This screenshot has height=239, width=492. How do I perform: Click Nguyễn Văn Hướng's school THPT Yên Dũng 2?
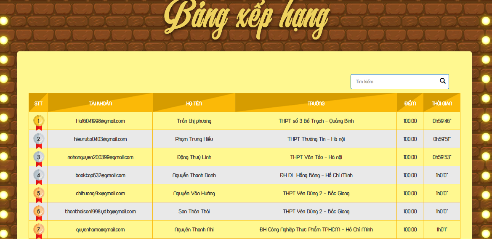point(316,194)
